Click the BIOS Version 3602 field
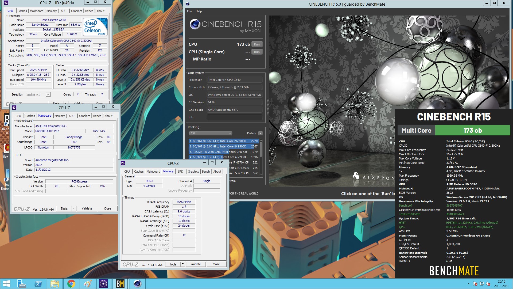The height and width of the screenshot is (289, 513). tap(74, 165)
